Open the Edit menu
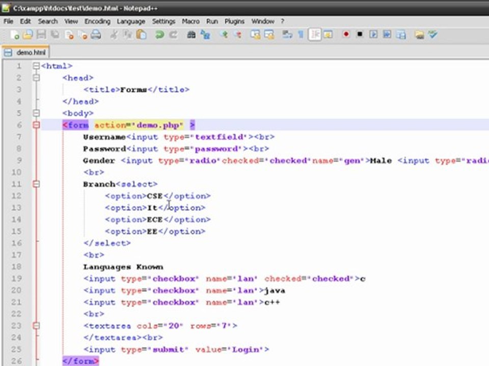 click(x=25, y=21)
